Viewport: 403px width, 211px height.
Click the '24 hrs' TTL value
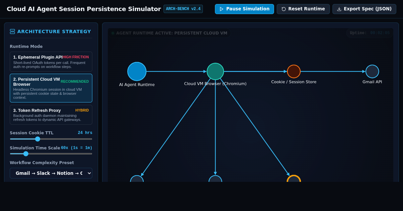point(85,133)
